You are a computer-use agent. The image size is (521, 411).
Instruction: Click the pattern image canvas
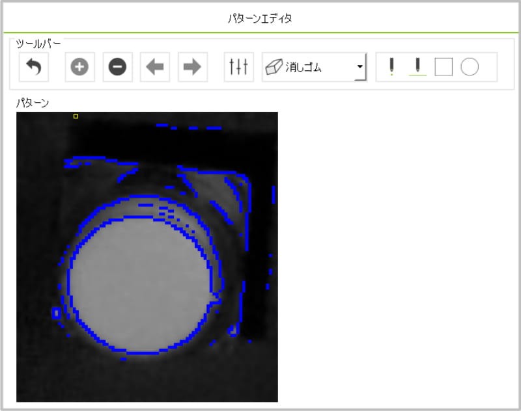pos(147,257)
